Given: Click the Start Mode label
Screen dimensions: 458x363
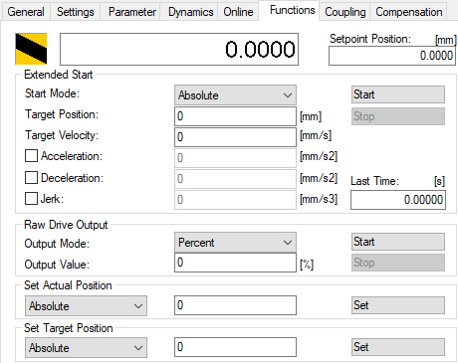Looking at the screenshot, I should coord(52,93).
